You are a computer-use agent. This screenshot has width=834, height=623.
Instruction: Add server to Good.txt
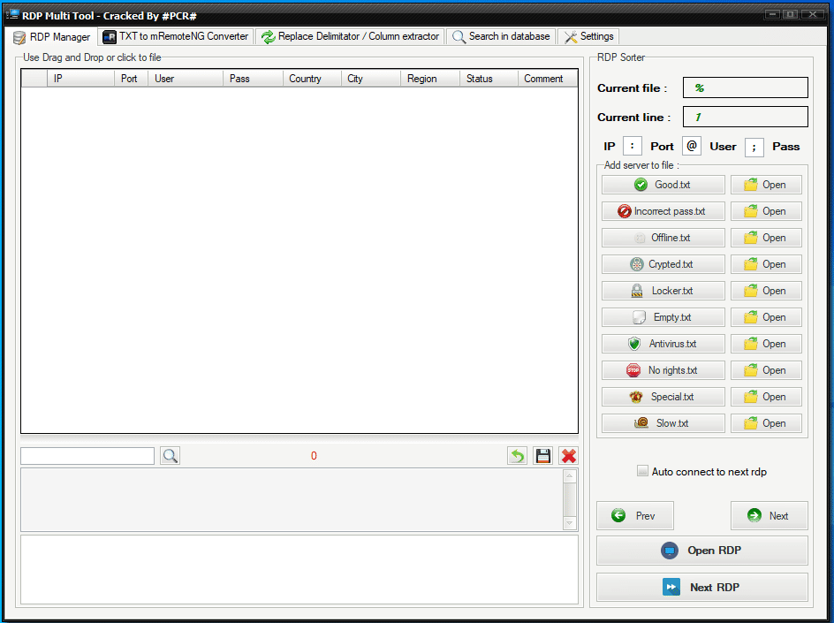pos(663,185)
